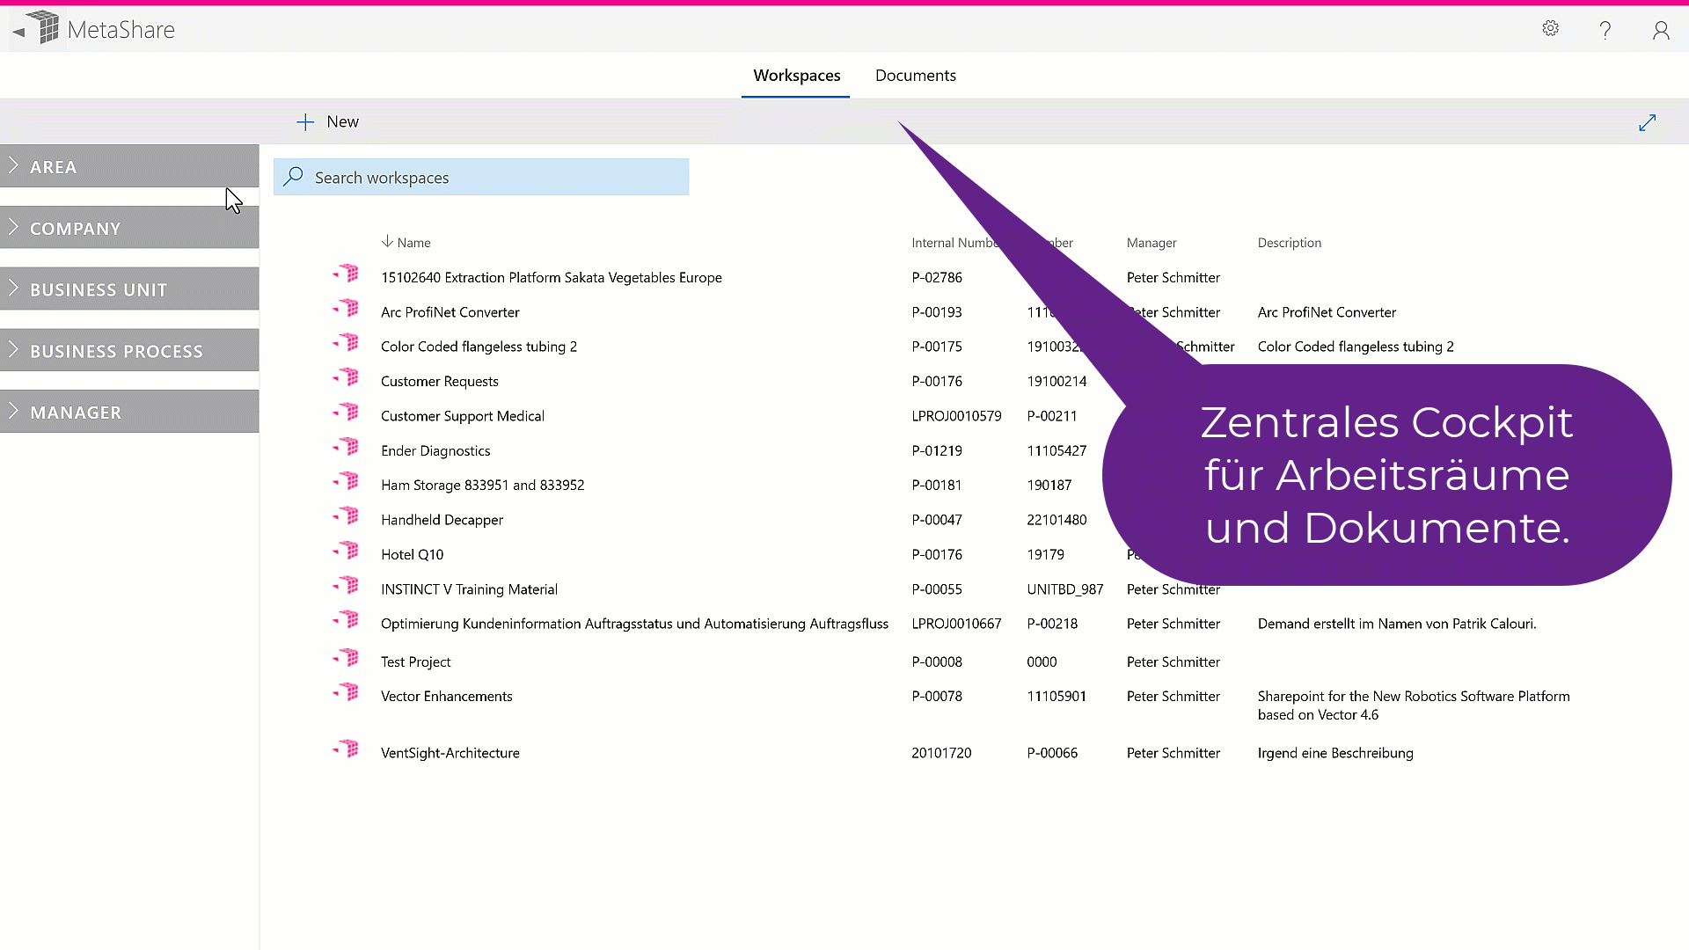Viewport: 1689px width, 950px height.
Task: Click workspace icon beside Test Project
Action: point(347,658)
